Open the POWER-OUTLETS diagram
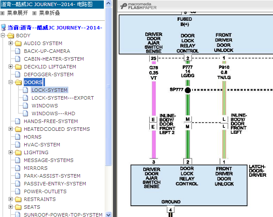Viewport: 273px width, 217px height. (45, 191)
